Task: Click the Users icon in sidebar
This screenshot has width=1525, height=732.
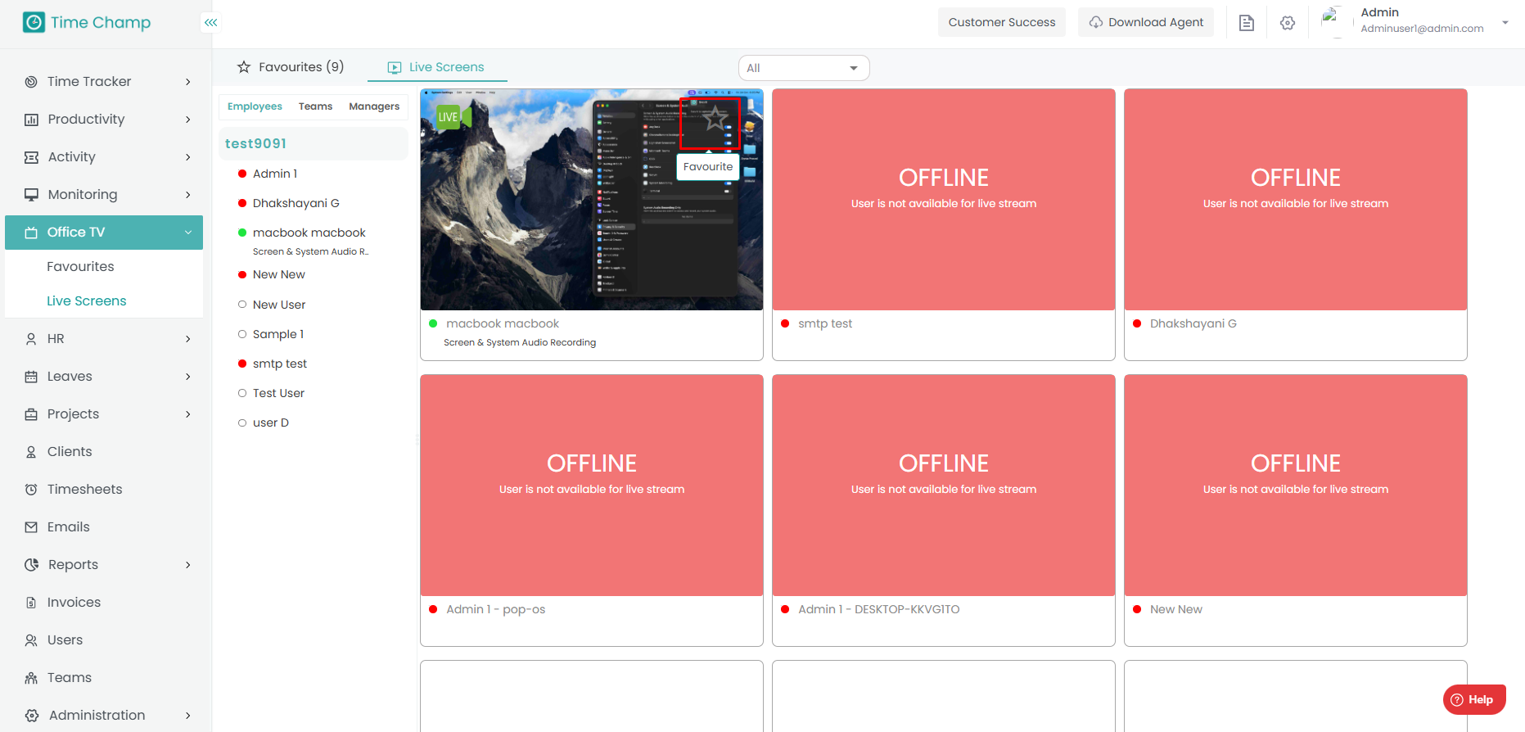Action: 31,640
